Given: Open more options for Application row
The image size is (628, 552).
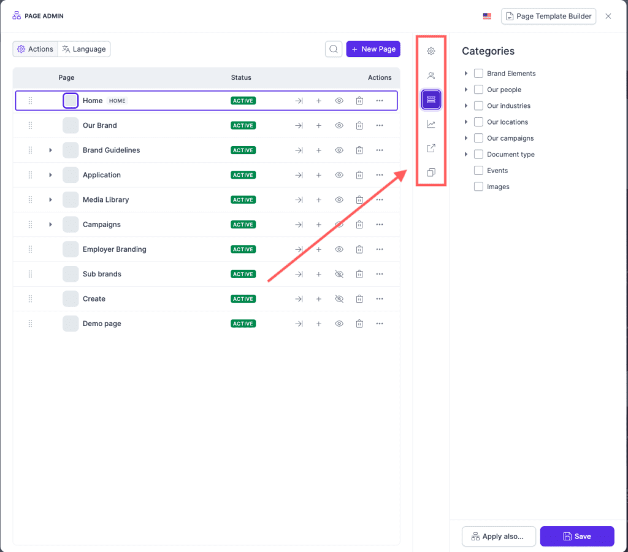Looking at the screenshot, I should coord(380,175).
